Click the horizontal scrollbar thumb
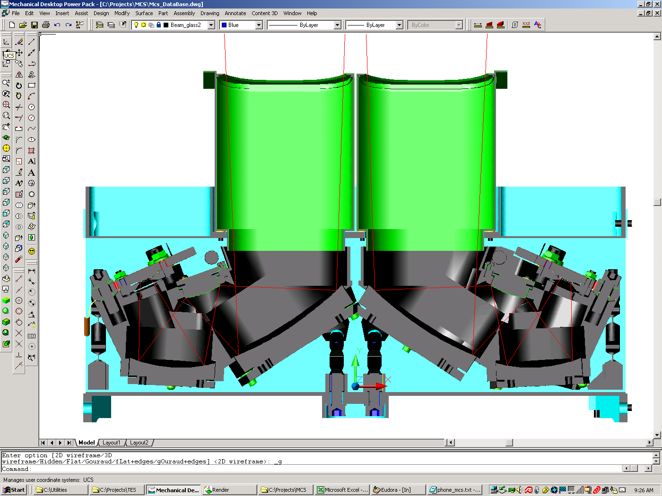Screen dimensions: 662x496 [x=509, y=443]
